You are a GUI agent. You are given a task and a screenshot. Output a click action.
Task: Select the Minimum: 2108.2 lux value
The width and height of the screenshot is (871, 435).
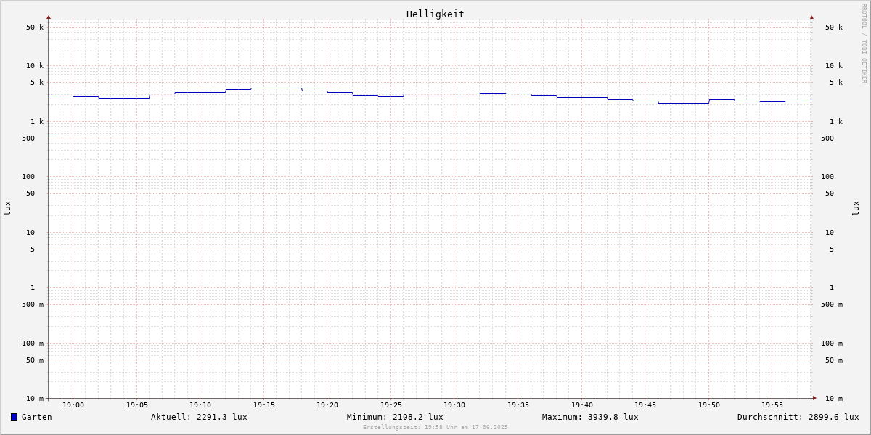coord(395,417)
